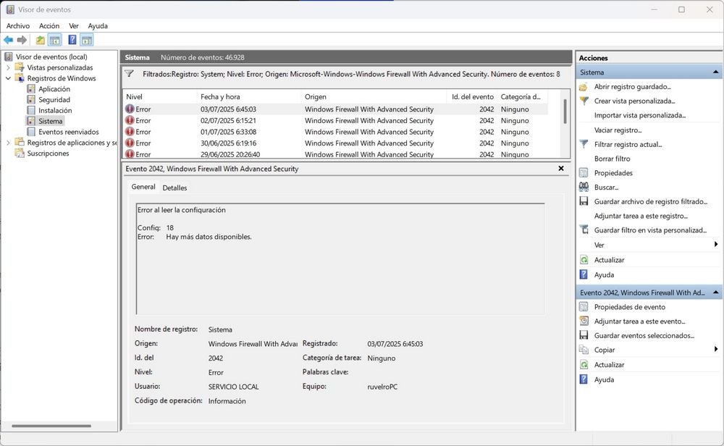Image resolution: width=724 pixels, height=446 pixels.
Task: Click the Propiedades icon in the Acciones pane
Action: coord(584,172)
